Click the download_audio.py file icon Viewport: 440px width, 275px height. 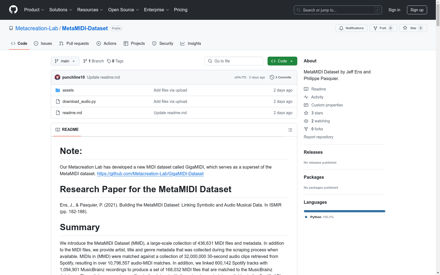(x=58, y=101)
